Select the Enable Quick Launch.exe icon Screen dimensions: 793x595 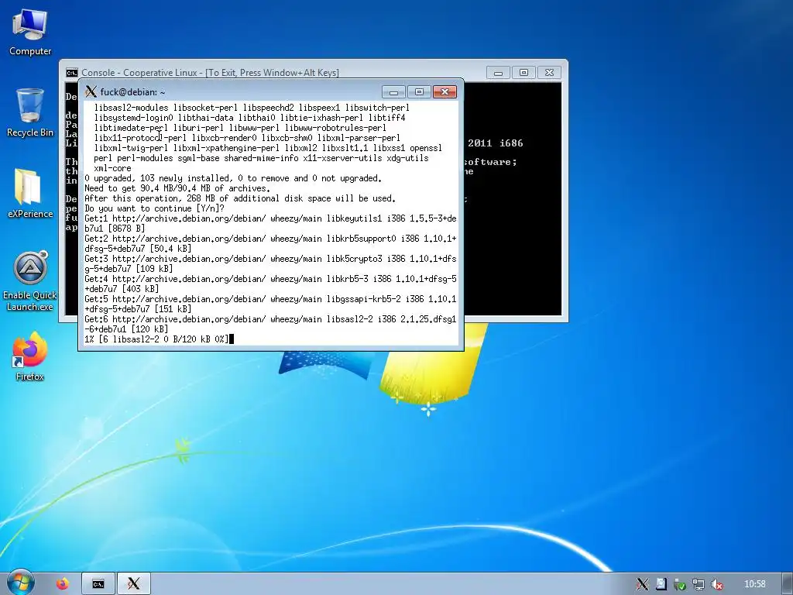pyautogui.click(x=30, y=281)
